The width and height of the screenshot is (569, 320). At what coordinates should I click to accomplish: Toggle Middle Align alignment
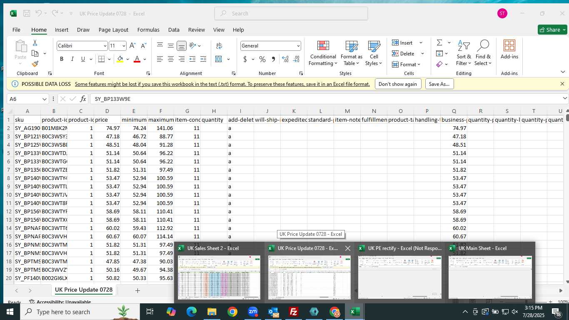coord(171,46)
